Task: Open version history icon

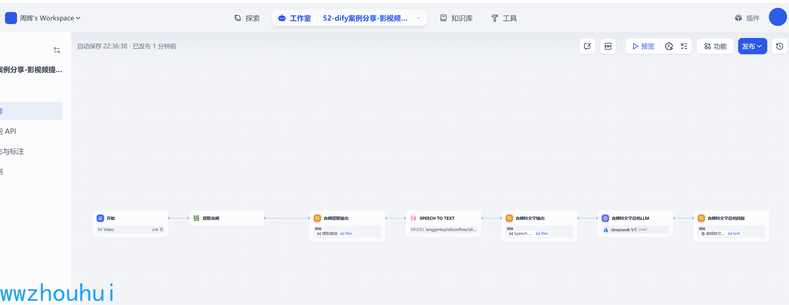Action: 779,46
